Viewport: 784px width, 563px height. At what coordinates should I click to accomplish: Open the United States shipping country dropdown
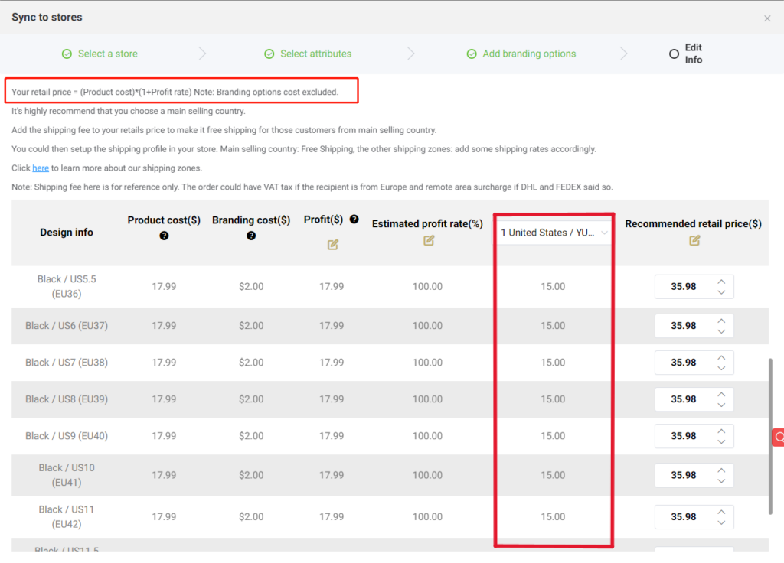point(554,233)
